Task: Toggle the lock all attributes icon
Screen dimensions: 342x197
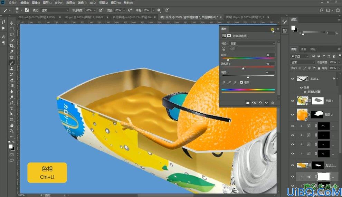Action: pyautogui.click(x=319, y=68)
